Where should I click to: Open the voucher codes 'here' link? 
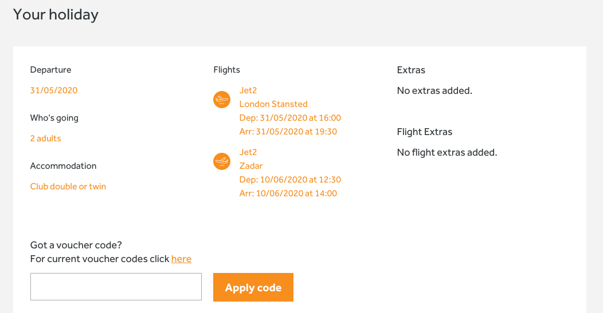point(182,259)
